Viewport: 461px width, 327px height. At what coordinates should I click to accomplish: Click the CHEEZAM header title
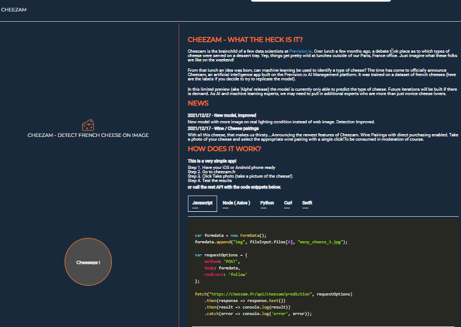[14, 10]
